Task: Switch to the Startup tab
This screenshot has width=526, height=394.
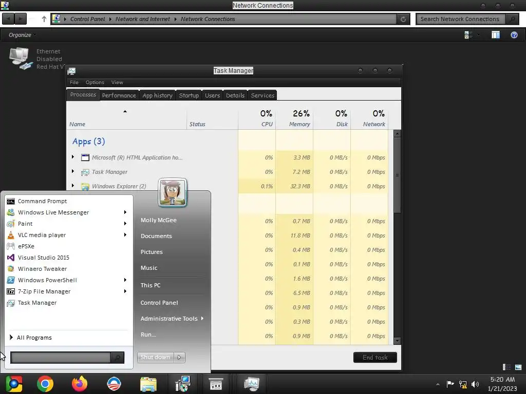Action: 189,95
